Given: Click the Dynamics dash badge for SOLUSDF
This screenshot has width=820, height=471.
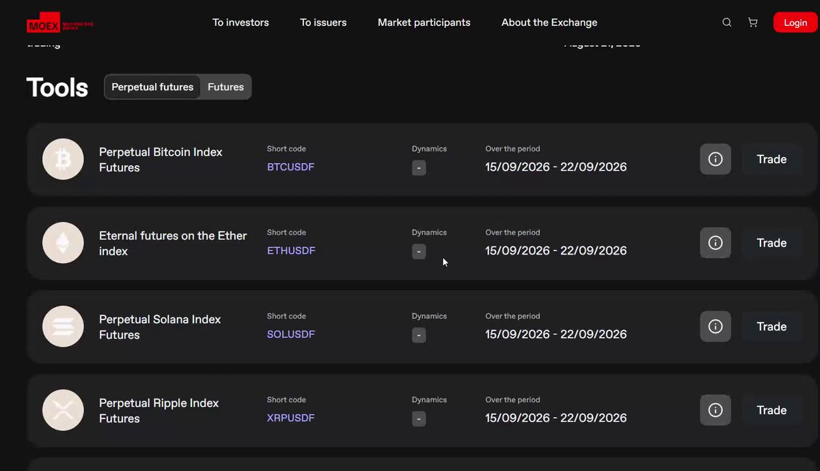Looking at the screenshot, I should (419, 335).
